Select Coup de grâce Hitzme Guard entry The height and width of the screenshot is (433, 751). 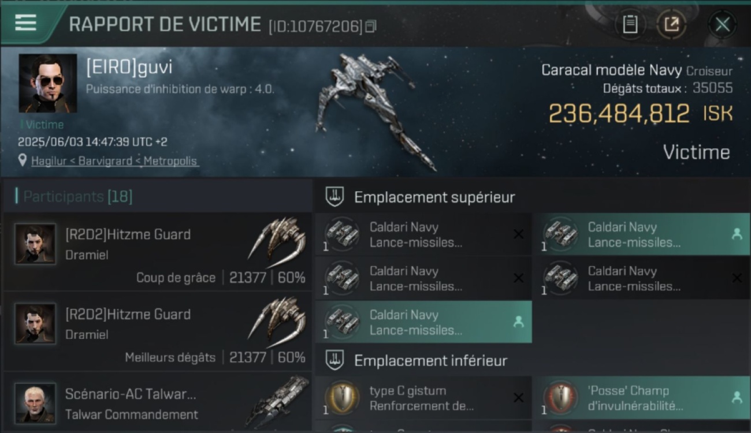[x=157, y=252]
